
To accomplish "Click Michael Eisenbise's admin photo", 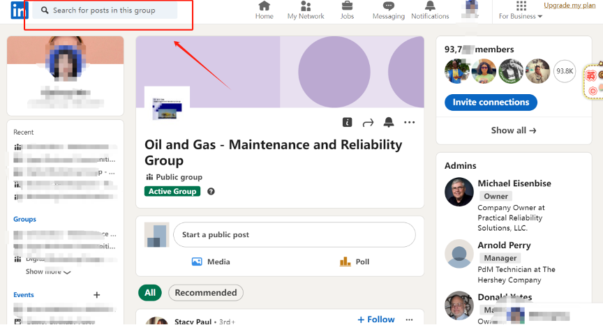I will coord(459,192).
